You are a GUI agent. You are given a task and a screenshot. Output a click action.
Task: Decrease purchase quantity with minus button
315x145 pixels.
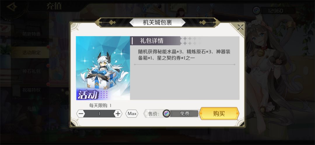click(x=81, y=114)
